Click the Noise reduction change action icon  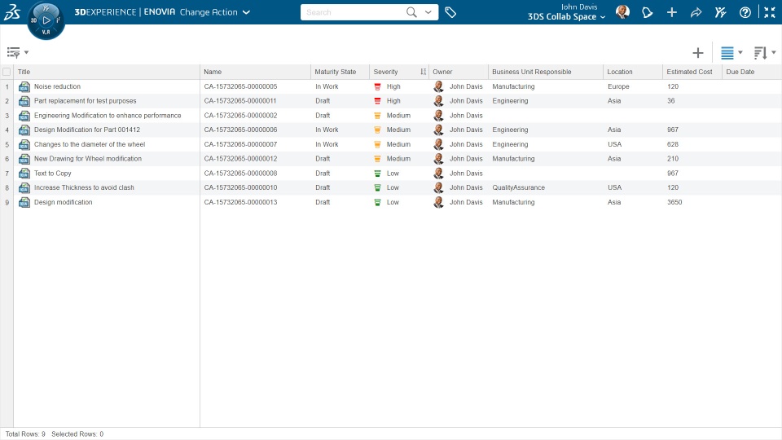tap(24, 87)
